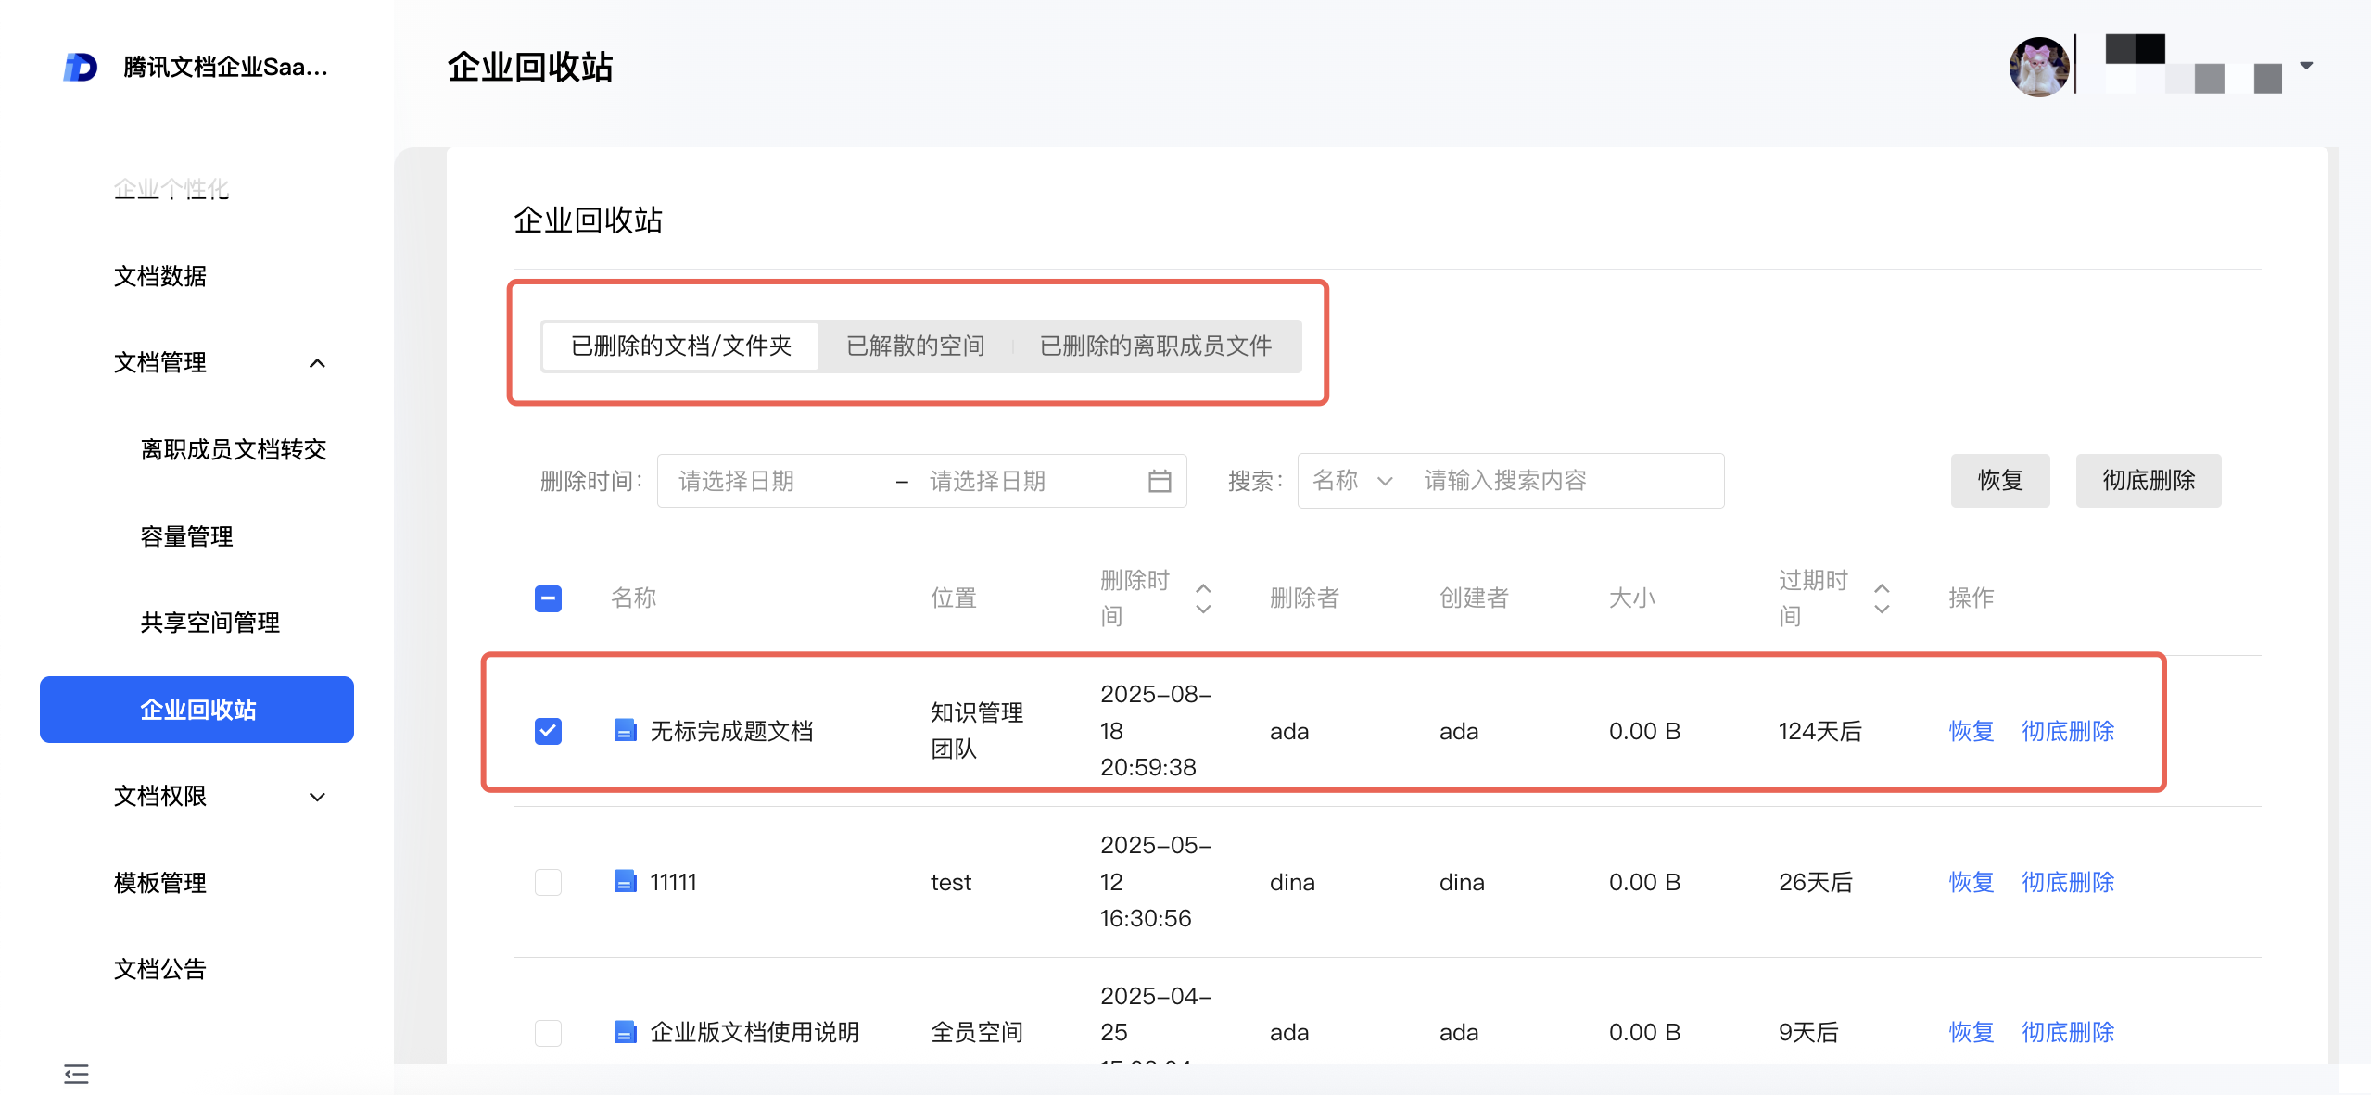2371x1095 pixels.
Task: Click 恢复 link for 11111 row
Action: pyautogui.click(x=1971, y=882)
